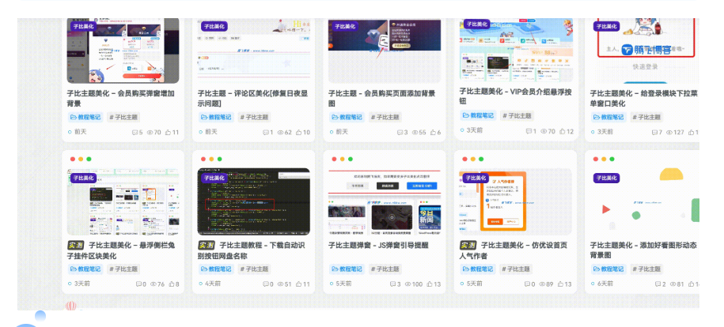Open comments on VIP会员介绍悬浮按钮 card

529,131
